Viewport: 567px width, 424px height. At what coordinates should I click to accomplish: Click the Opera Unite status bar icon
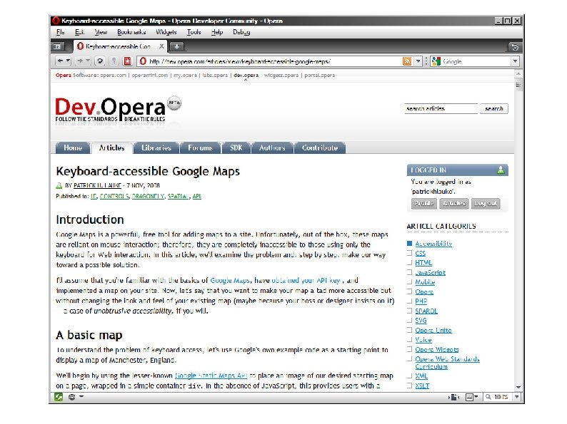point(72,397)
